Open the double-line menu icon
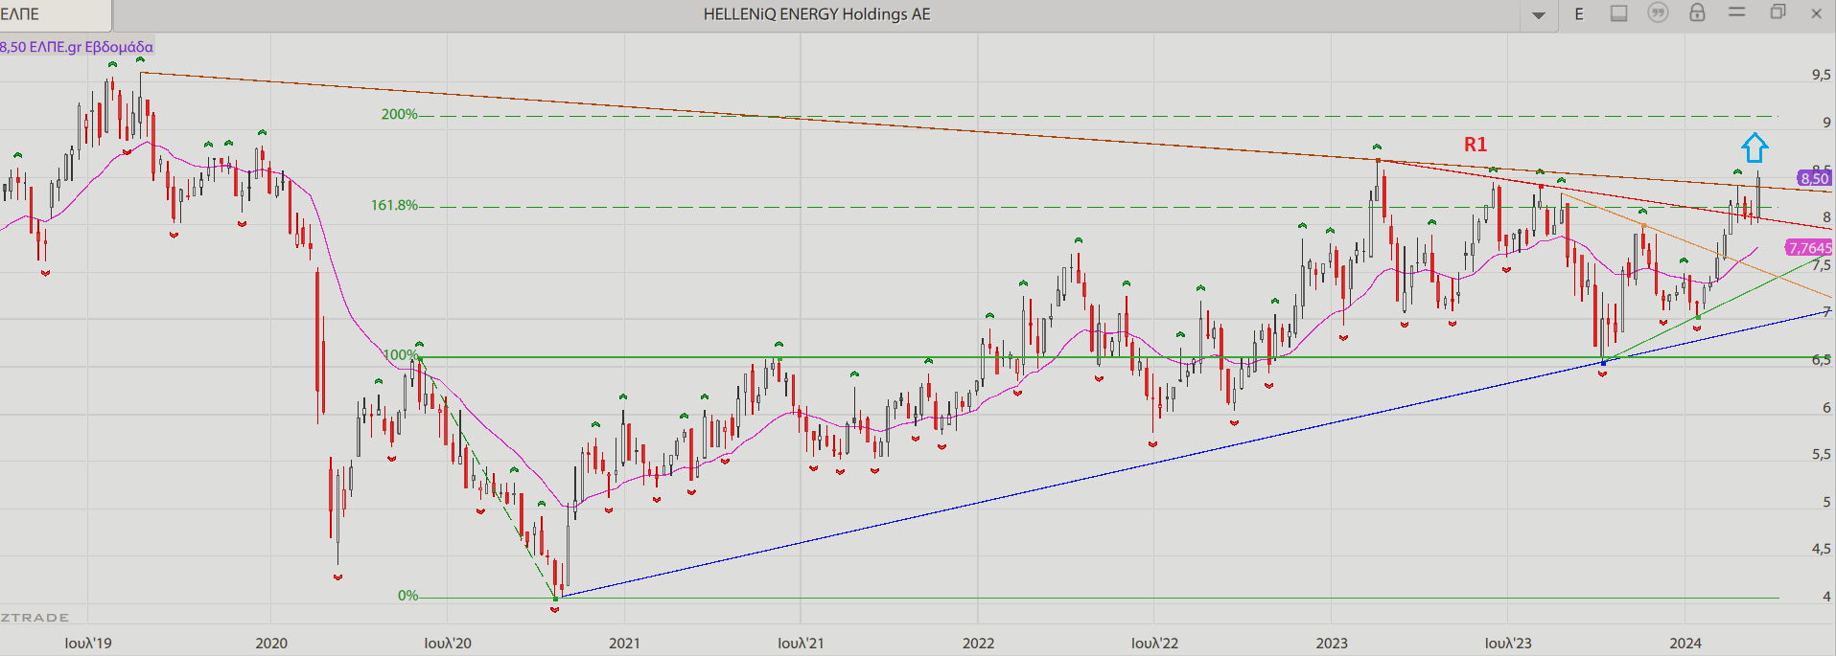This screenshot has height=656, width=1836. click(x=1736, y=12)
